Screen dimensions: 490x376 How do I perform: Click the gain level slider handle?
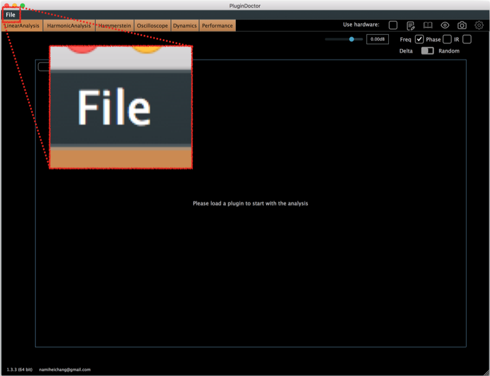pyautogui.click(x=352, y=39)
